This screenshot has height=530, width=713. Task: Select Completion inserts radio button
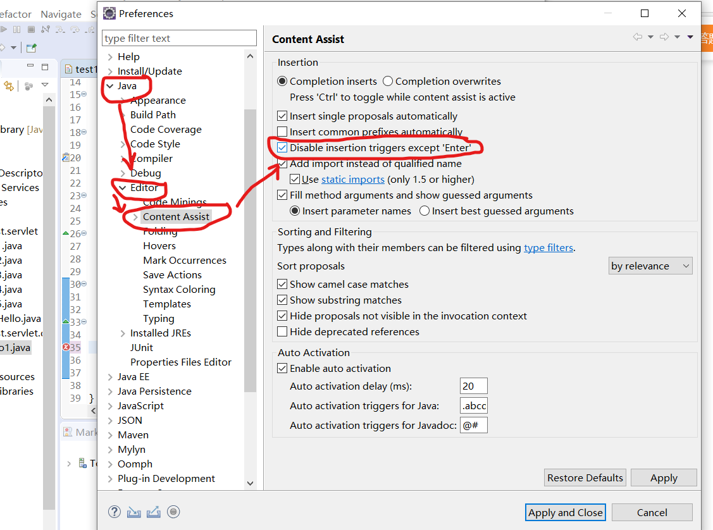pyautogui.click(x=282, y=82)
